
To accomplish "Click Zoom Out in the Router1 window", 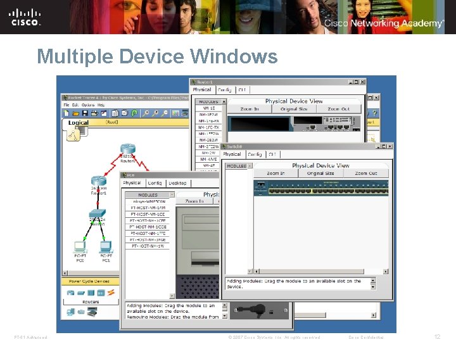I will [338, 109].
